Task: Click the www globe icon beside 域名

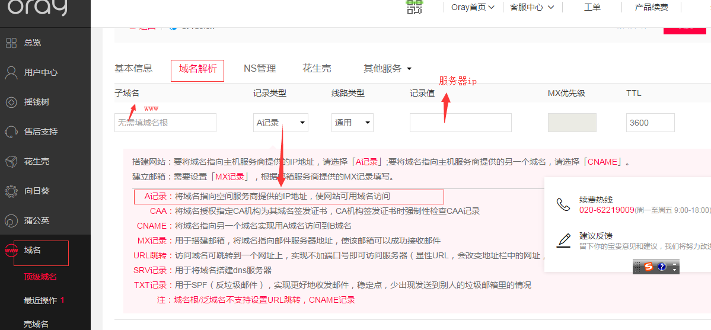Action: (x=11, y=250)
